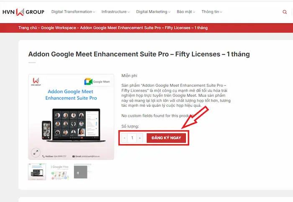This screenshot has height=202, width=293.
Task: Click the expand image zoom icon
Action: pyautogui.click(x=36, y=153)
